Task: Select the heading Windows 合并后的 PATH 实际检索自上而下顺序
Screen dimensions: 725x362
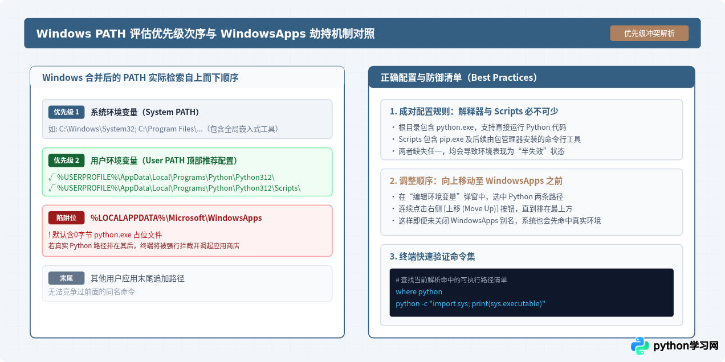Action: coord(140,77)
